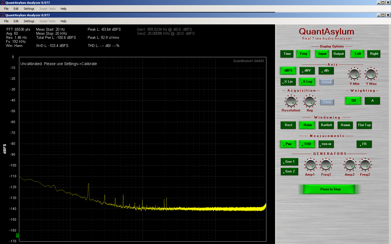Click the acquisition Reset button
This screenshot has height=244, width=391.
pyautogui.click(x=327, y=102)
